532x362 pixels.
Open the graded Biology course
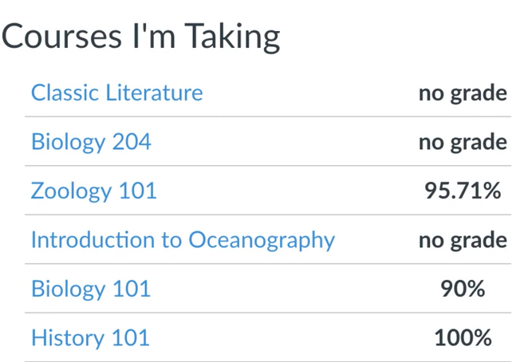[x=91, y=289]
